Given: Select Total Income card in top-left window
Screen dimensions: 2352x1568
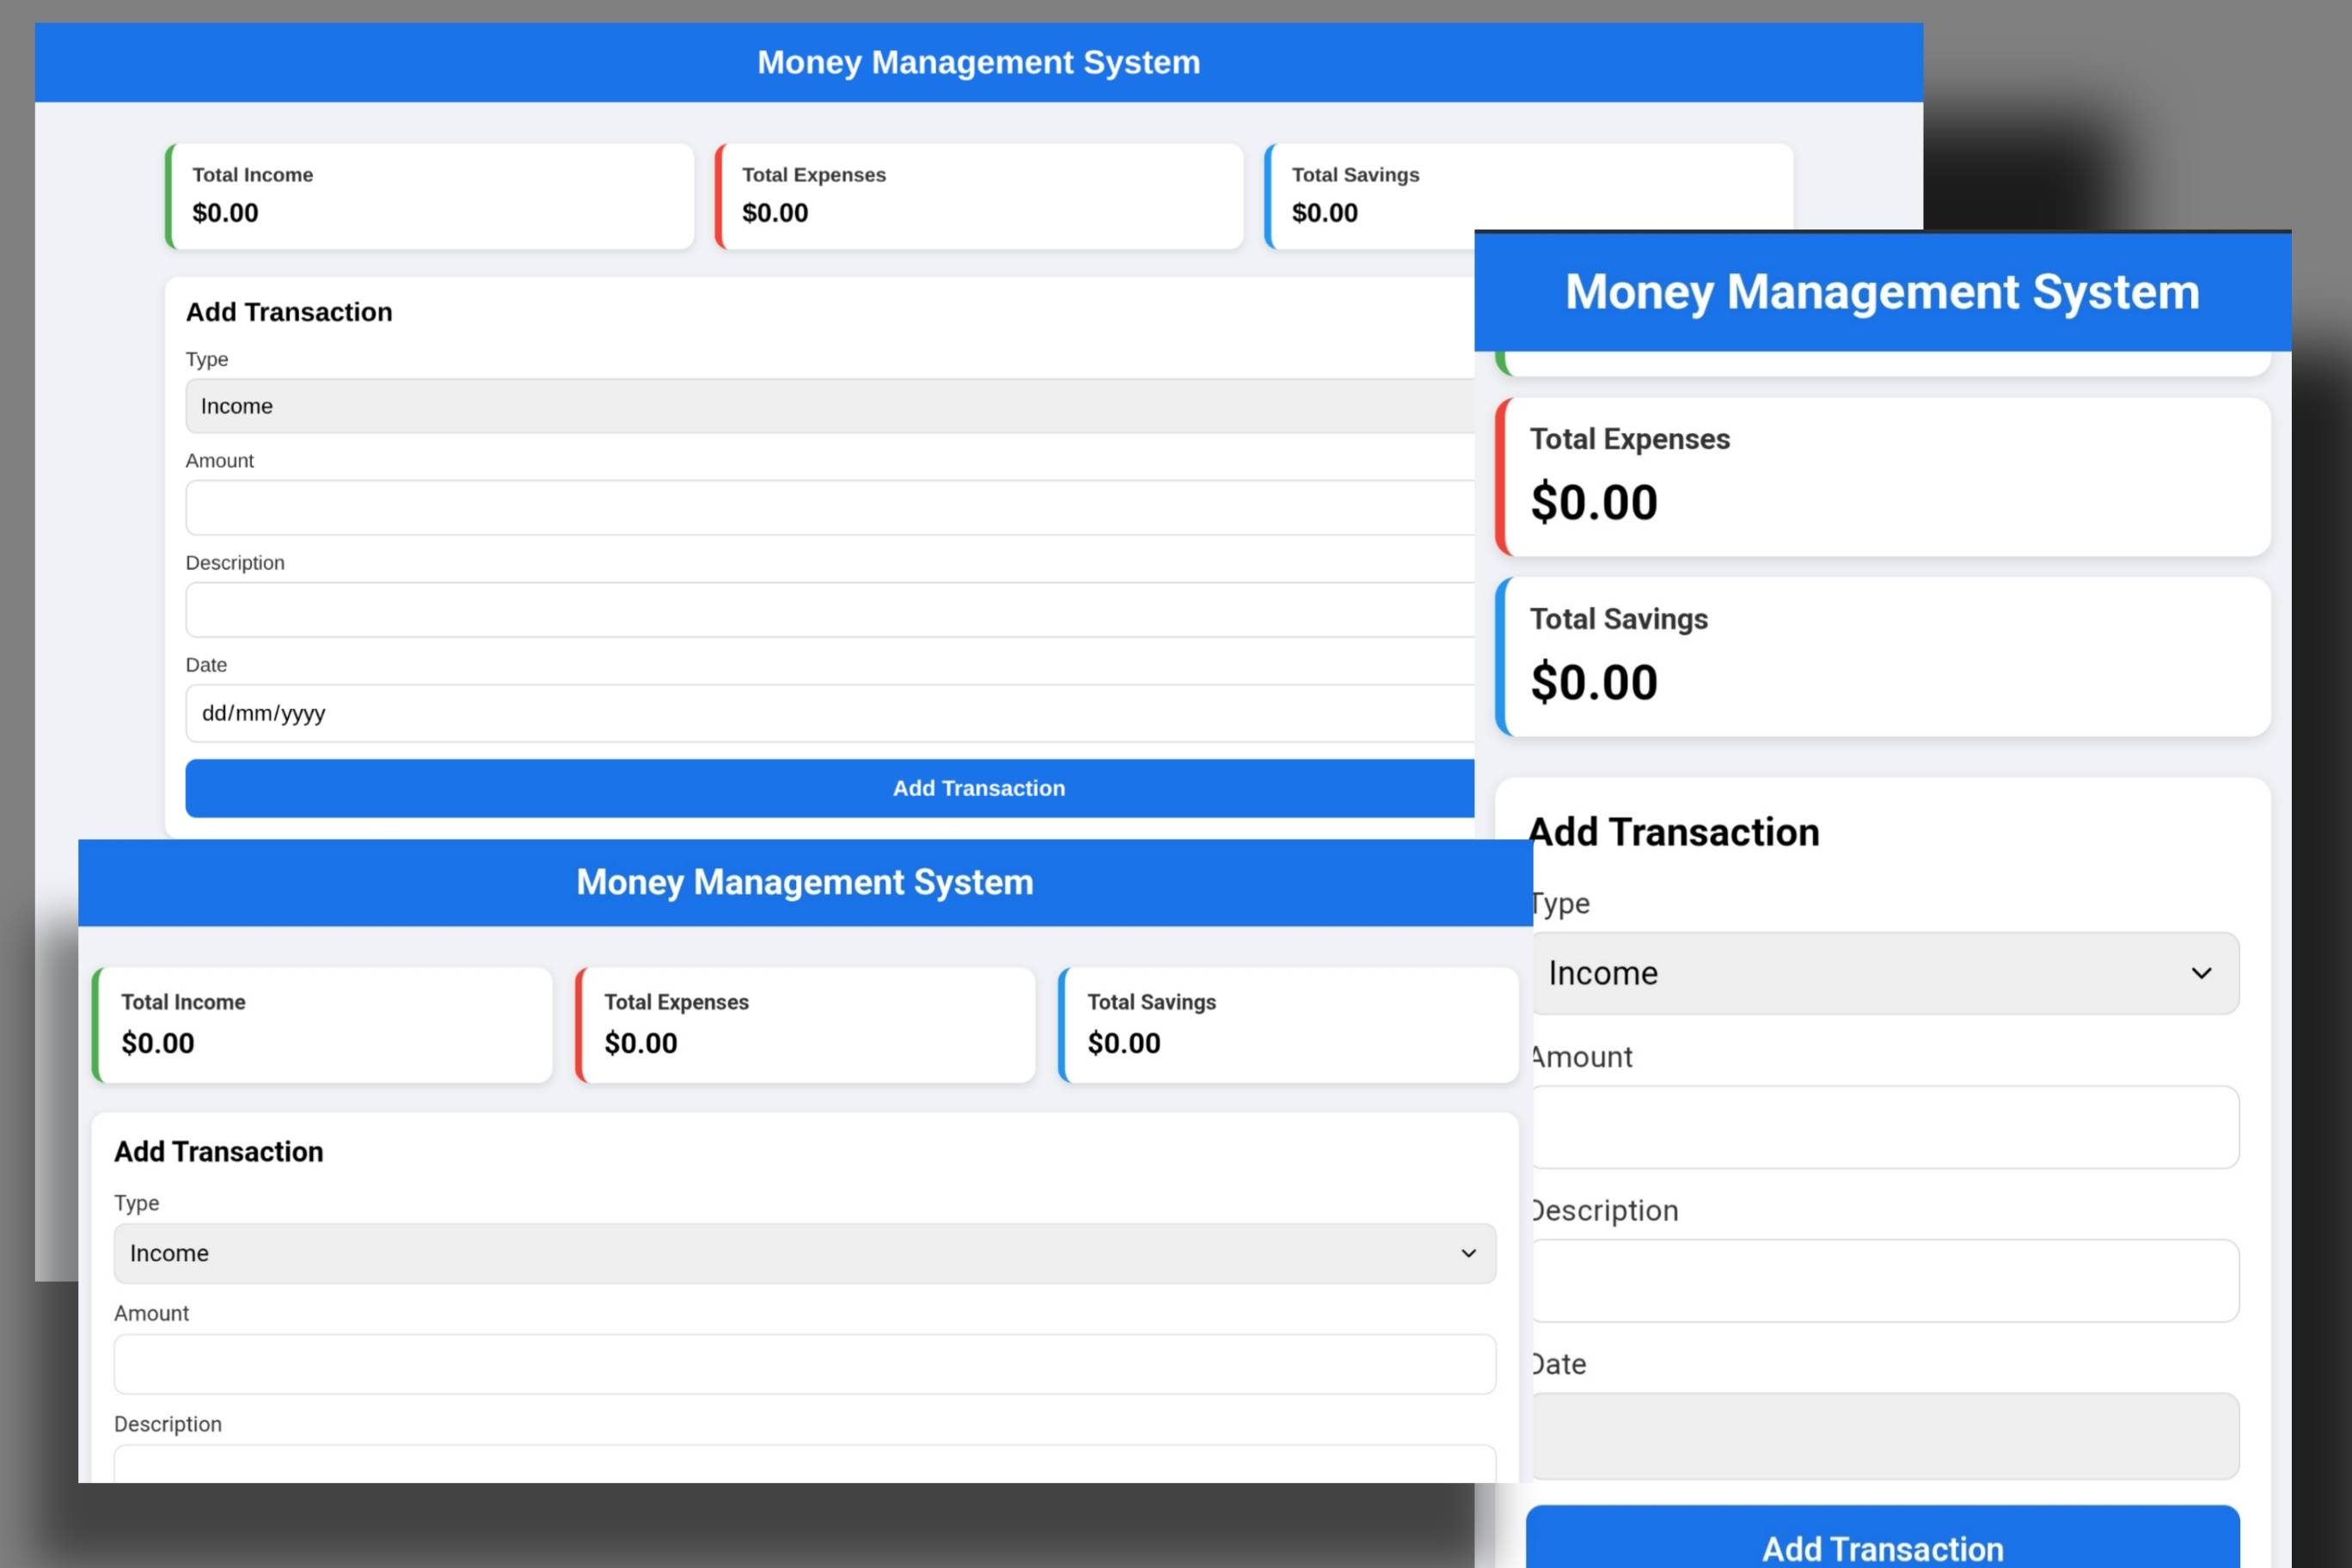Looking at the screenshot, I should tap(430, 196).
